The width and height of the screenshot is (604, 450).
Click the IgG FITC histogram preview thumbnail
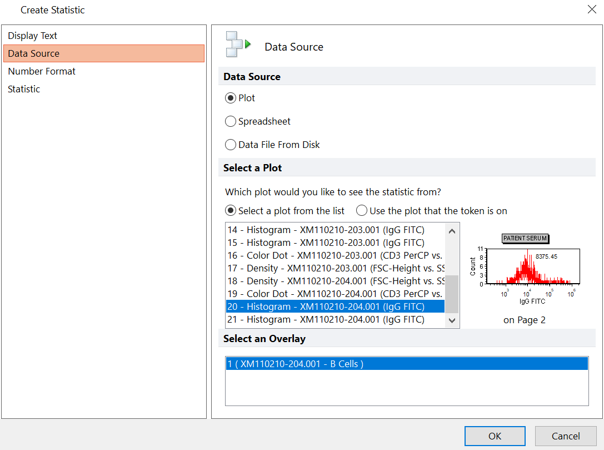click(x=525, y=270)
